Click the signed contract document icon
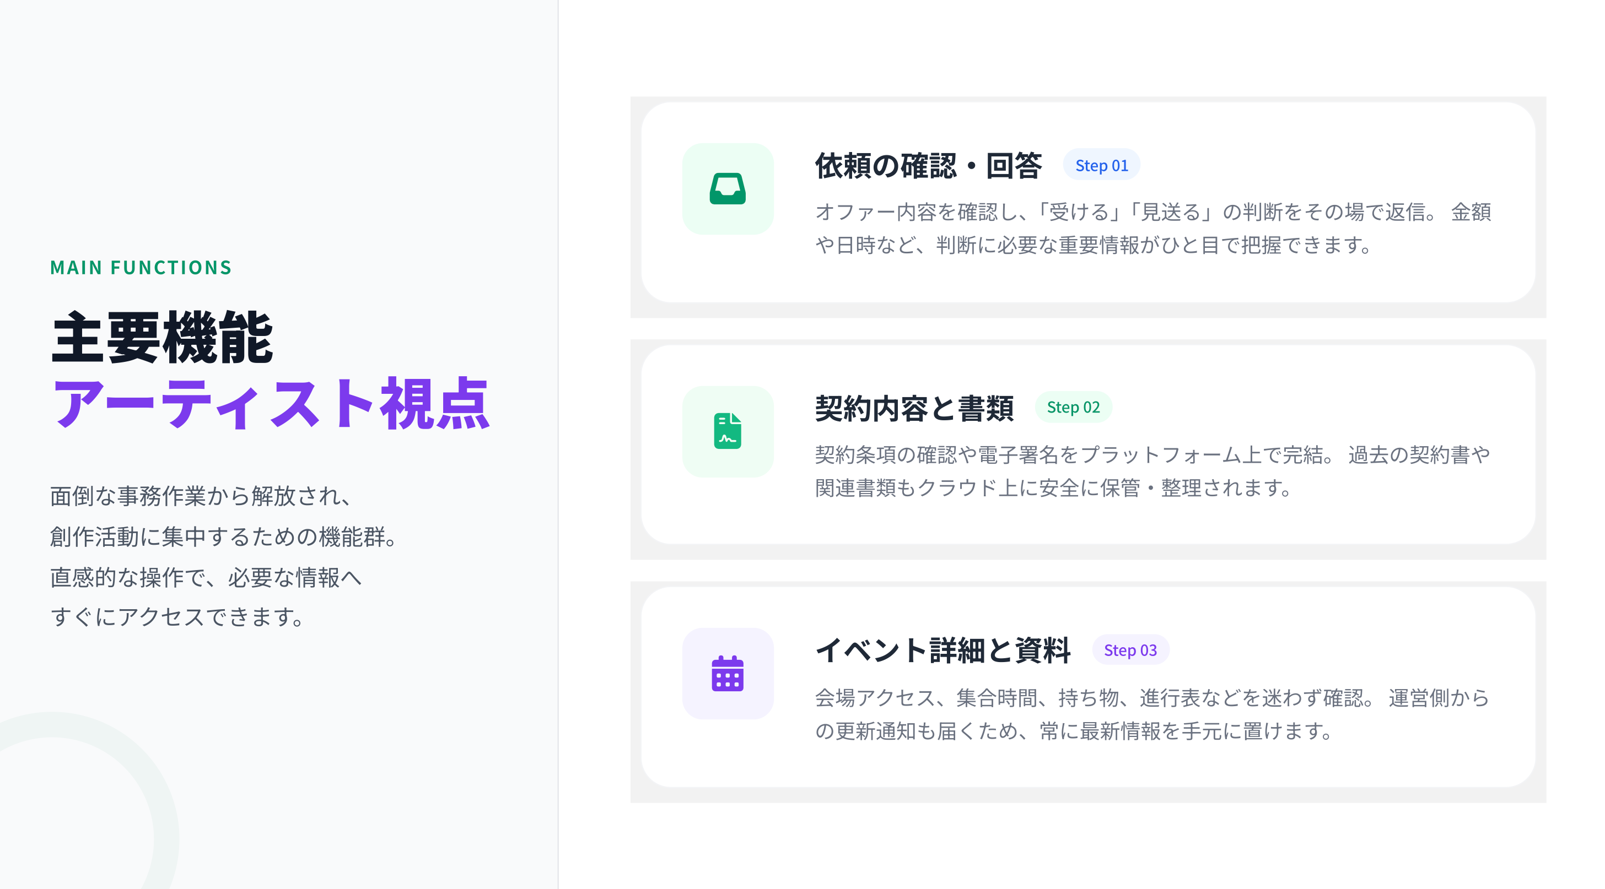1605x889 pixels. 727,431
